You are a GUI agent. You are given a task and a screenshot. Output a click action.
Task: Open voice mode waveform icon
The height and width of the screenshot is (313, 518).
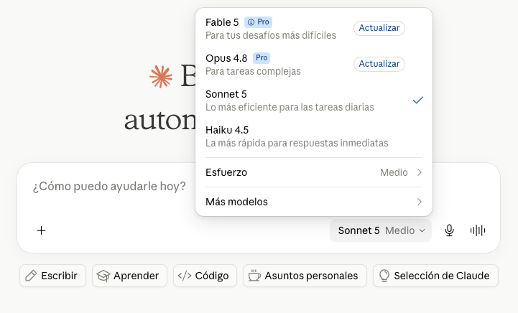pyautogui.click(x=478, y=230)
